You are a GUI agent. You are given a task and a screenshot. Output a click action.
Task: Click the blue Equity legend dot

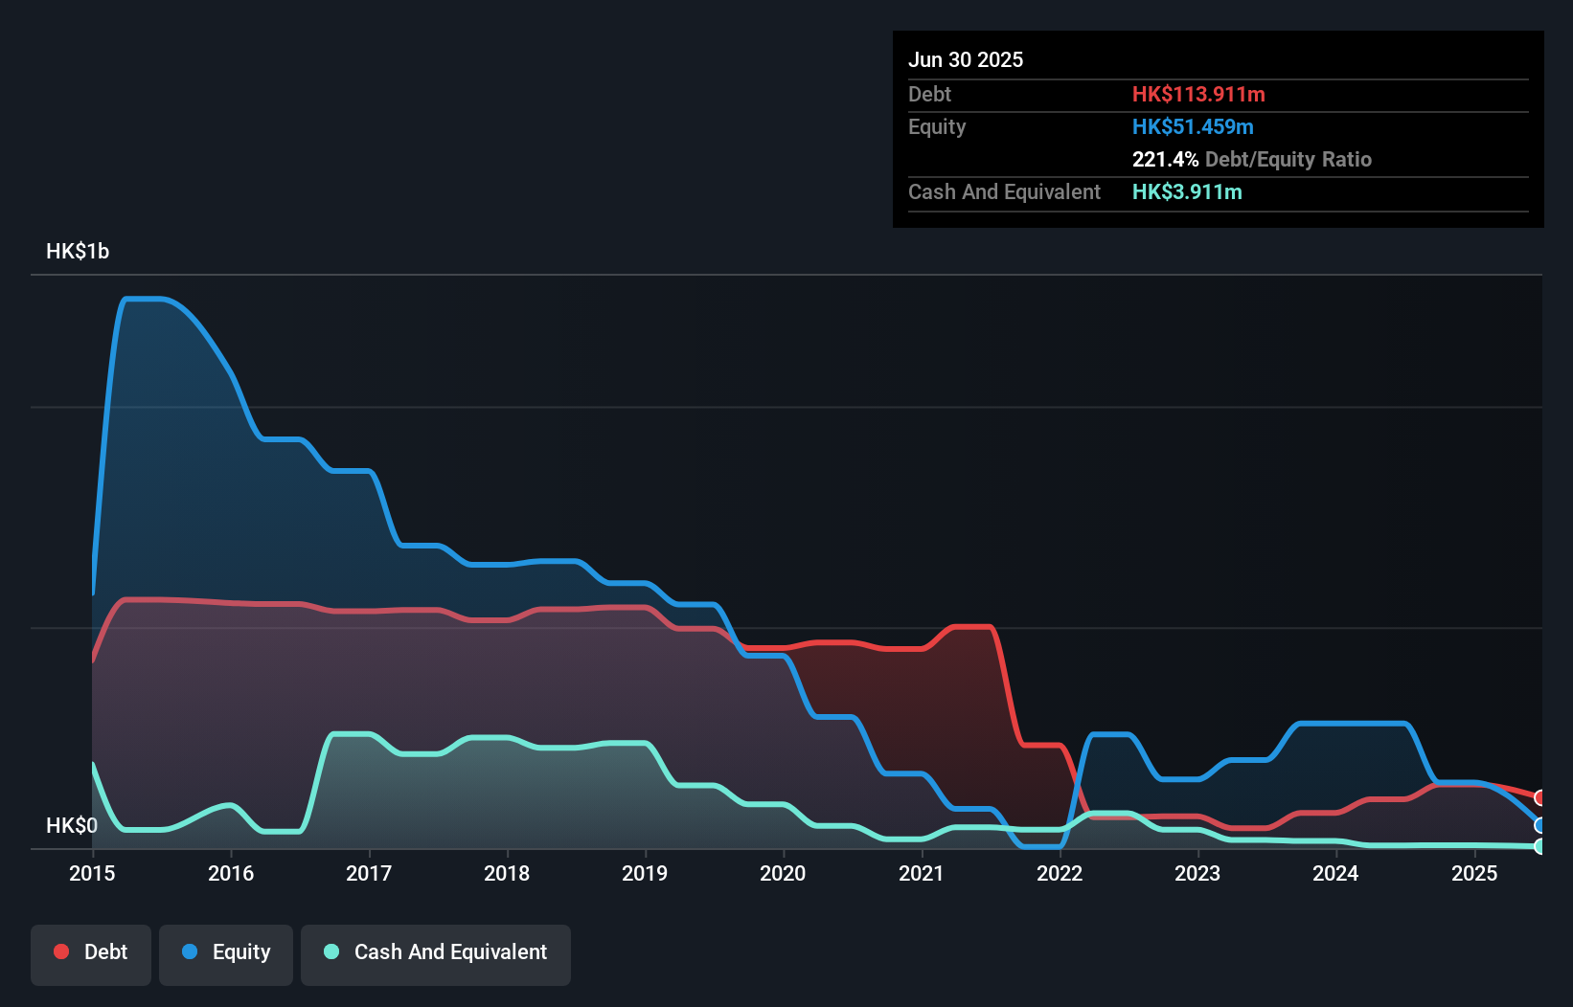(190, 951)
